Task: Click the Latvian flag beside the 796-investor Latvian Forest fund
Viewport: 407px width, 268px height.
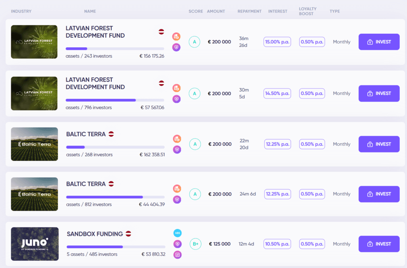Action: tap(161, 83)
